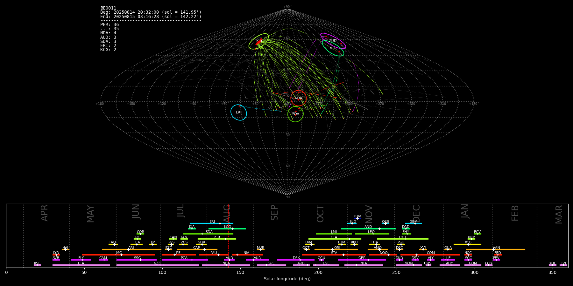Click the '+90' label at the map top

click(x=287, y=7)
